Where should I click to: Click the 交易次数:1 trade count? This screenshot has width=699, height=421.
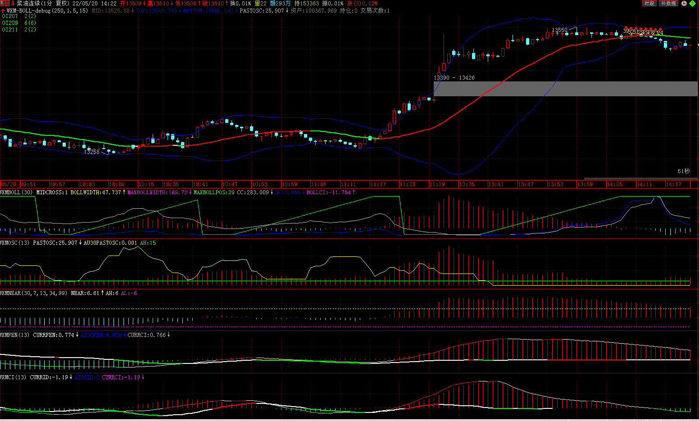(x=375, y=10)
